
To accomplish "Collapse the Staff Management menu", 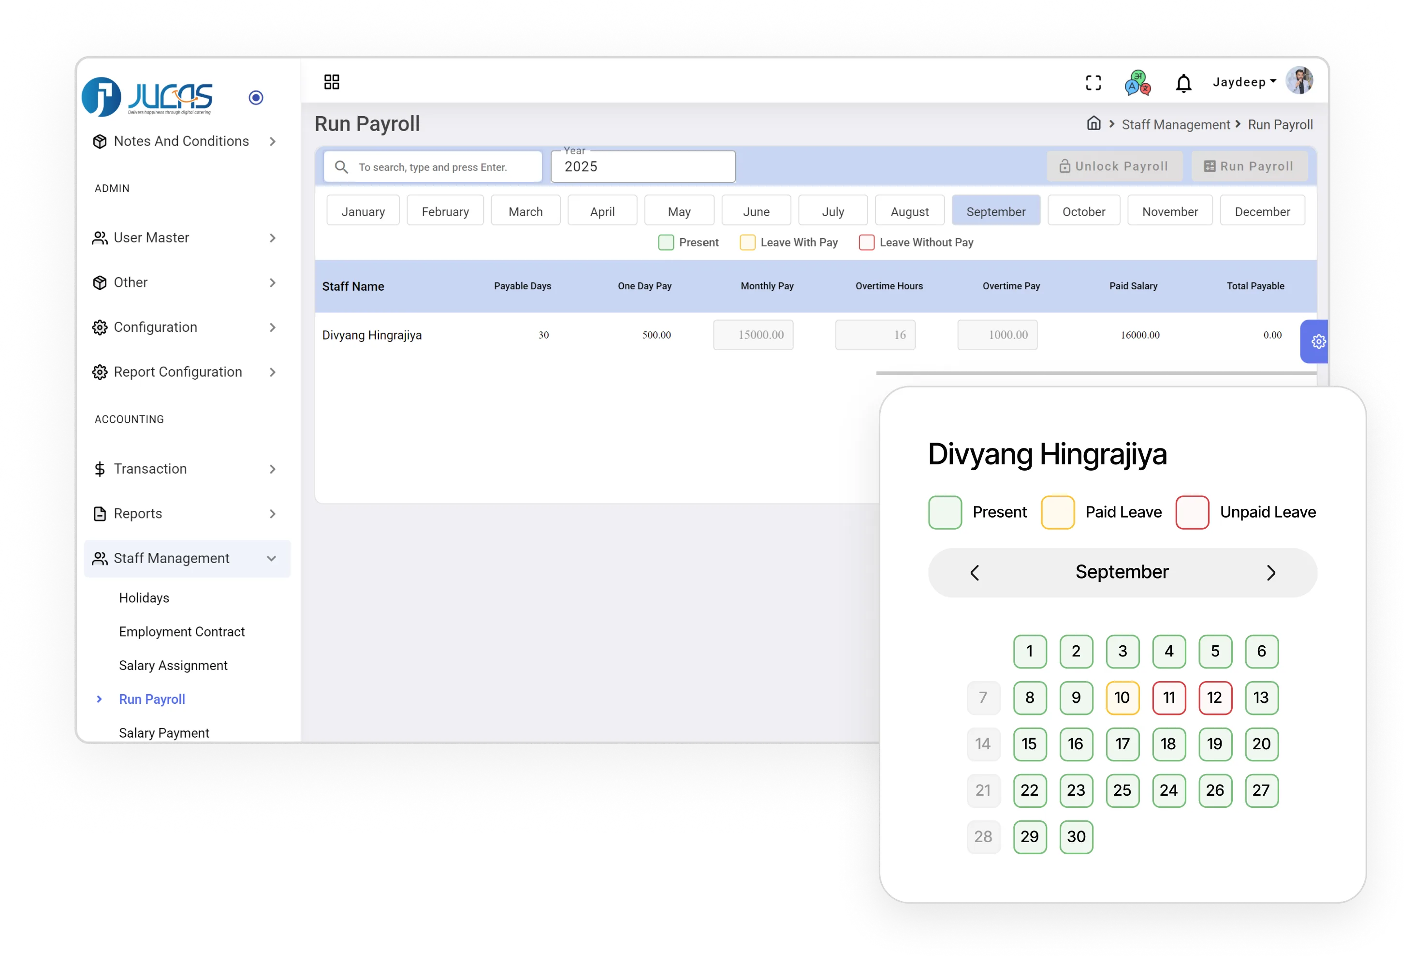I will click(272, 558).
